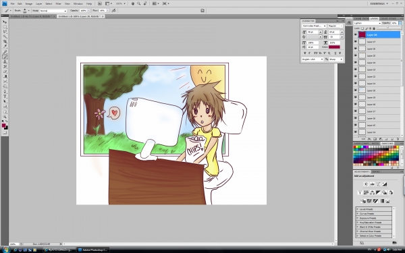Add a Curves adjustment icon
The height and width of the screenshot is (253, 405).
tap(379, 184)
